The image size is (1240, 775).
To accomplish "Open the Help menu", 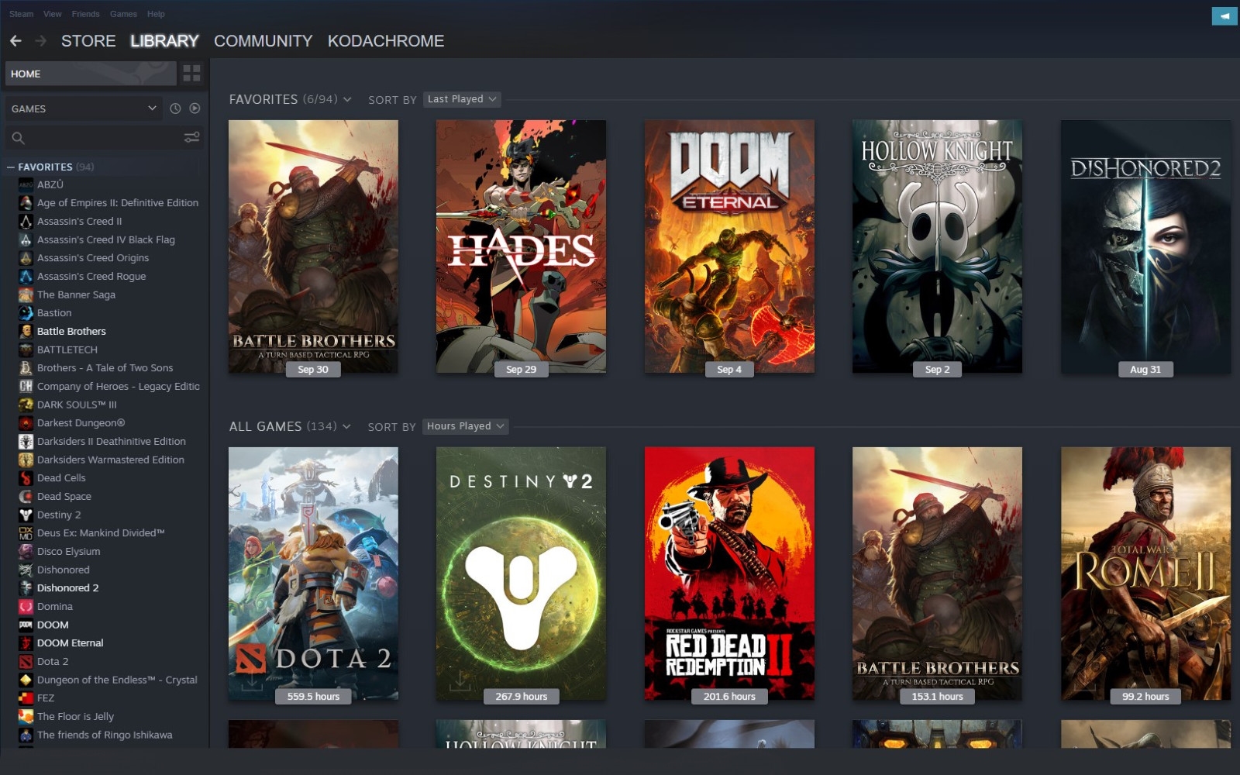I will tap(156, 14).
